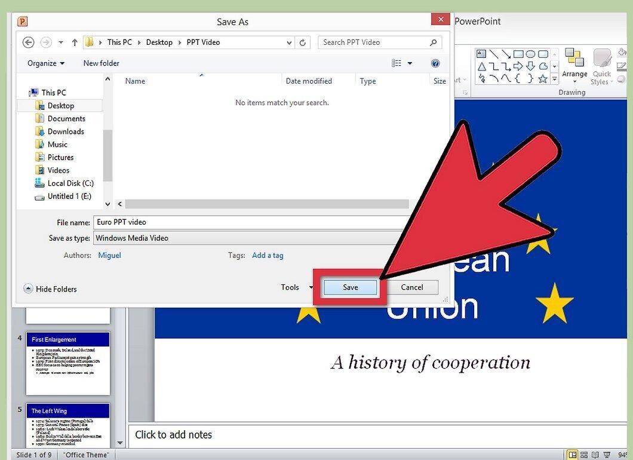Screen dimensions: 633x460
Task: Select the 5-Point Star shape
Action: coord(543,78)
